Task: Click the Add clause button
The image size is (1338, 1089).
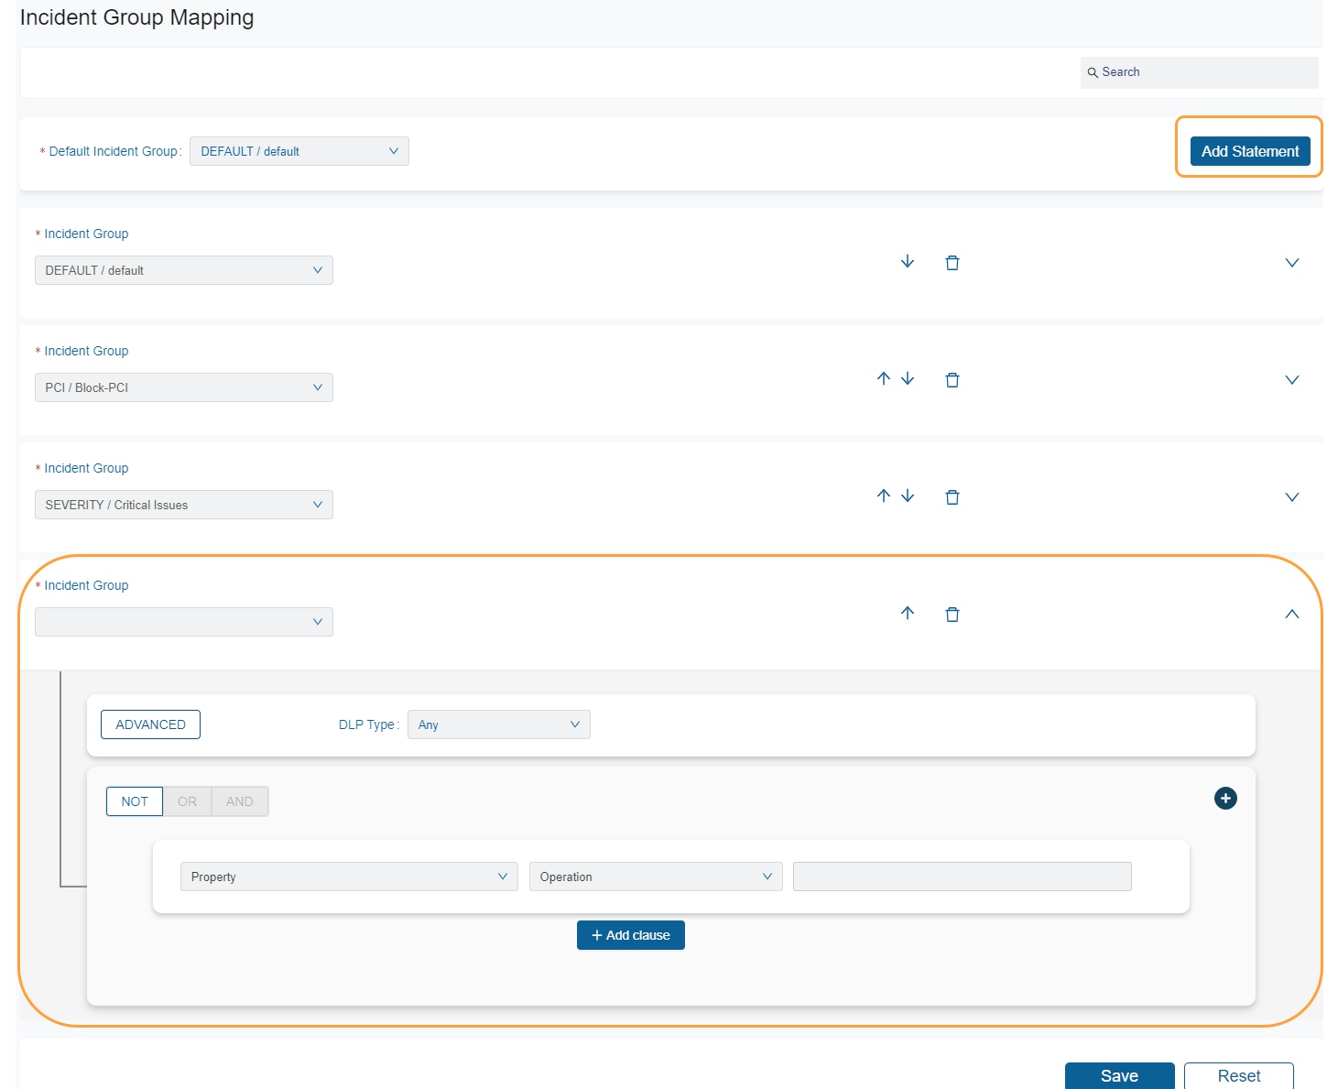Action: coord(630,934)
